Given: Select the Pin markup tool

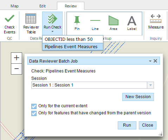Looking at the screenshot, I should [77, 20].
